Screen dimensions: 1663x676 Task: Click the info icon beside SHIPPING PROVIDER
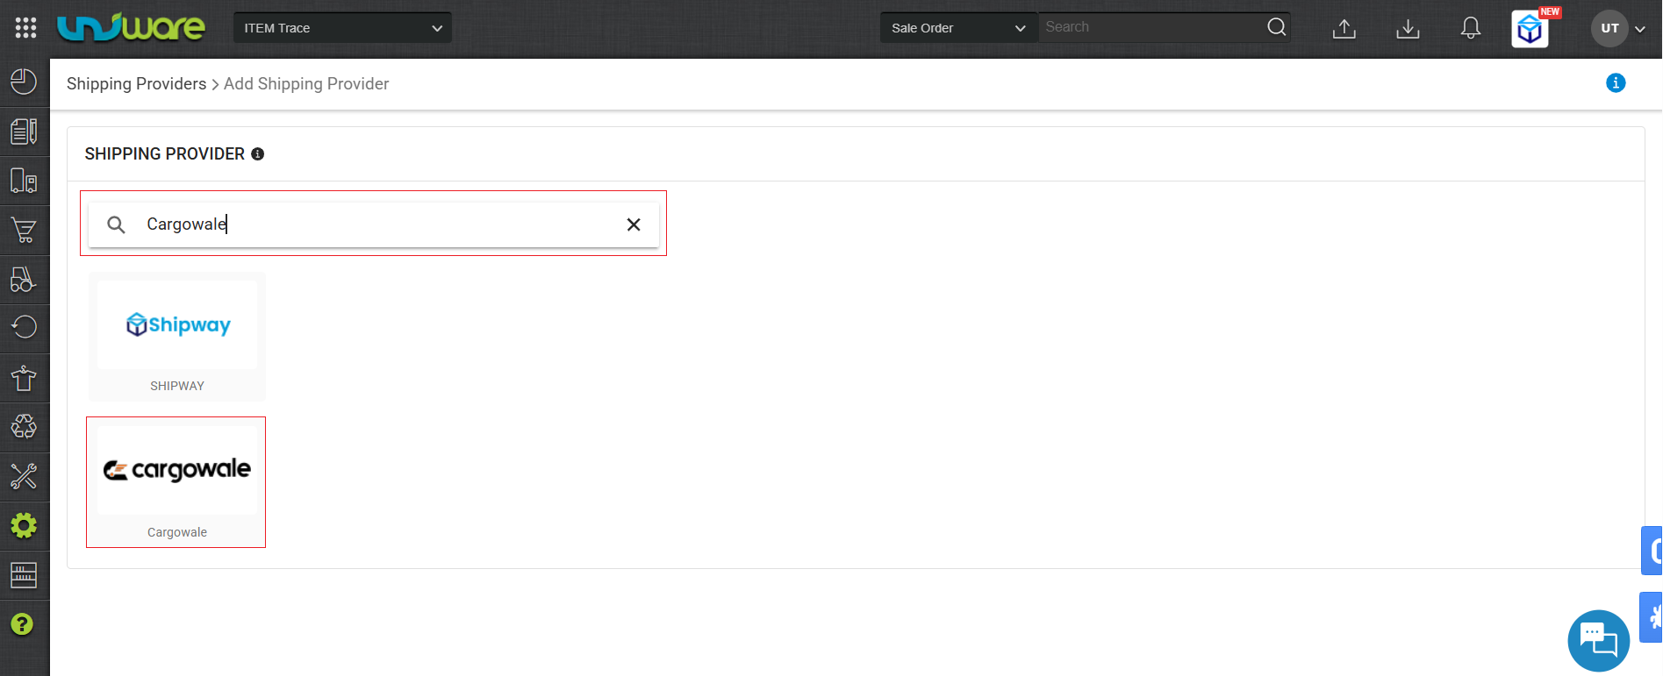coord(257,154)
